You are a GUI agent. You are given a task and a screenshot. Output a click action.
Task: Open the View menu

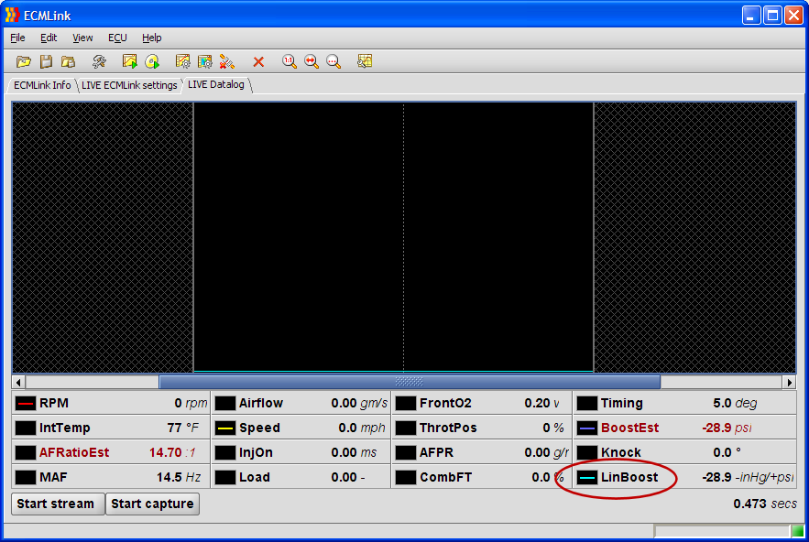pyautogui.click(x=82, y=38)
